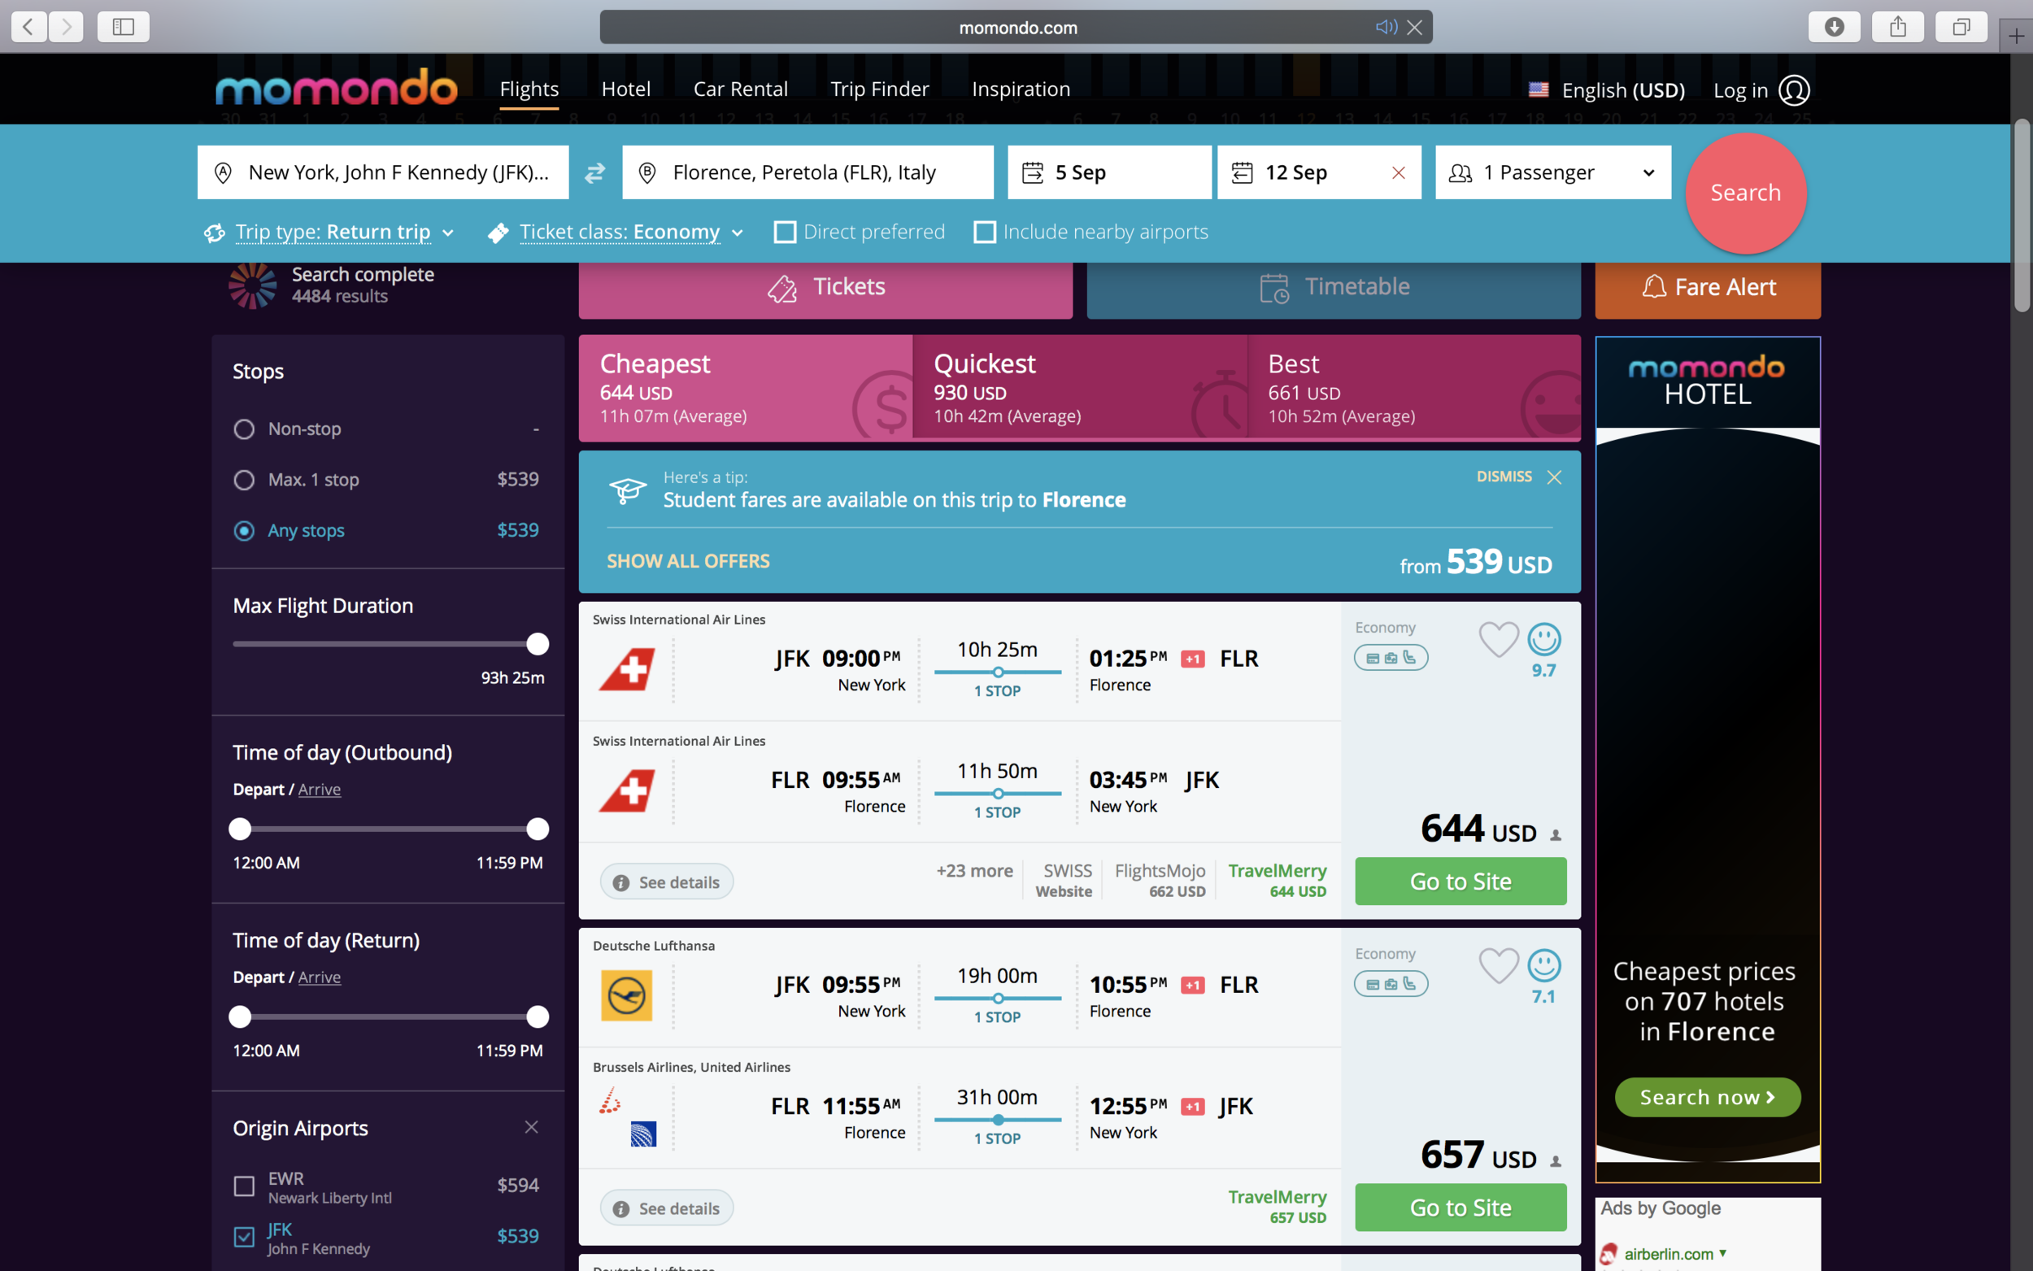This screenshot has height=1271, width=2033.
Task: Select the Quickest sorting tab
Action: (x=1080, y=389)
